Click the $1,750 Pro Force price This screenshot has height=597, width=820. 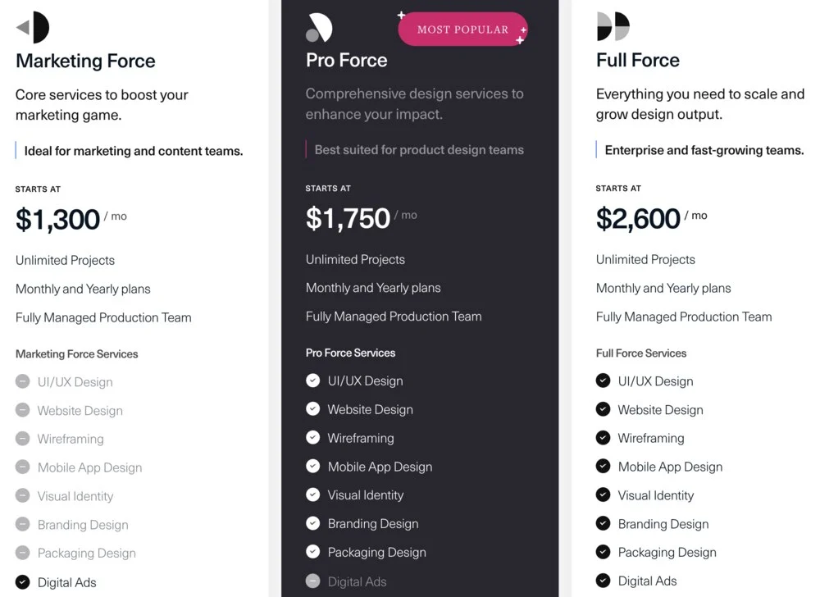click(348, 218)
